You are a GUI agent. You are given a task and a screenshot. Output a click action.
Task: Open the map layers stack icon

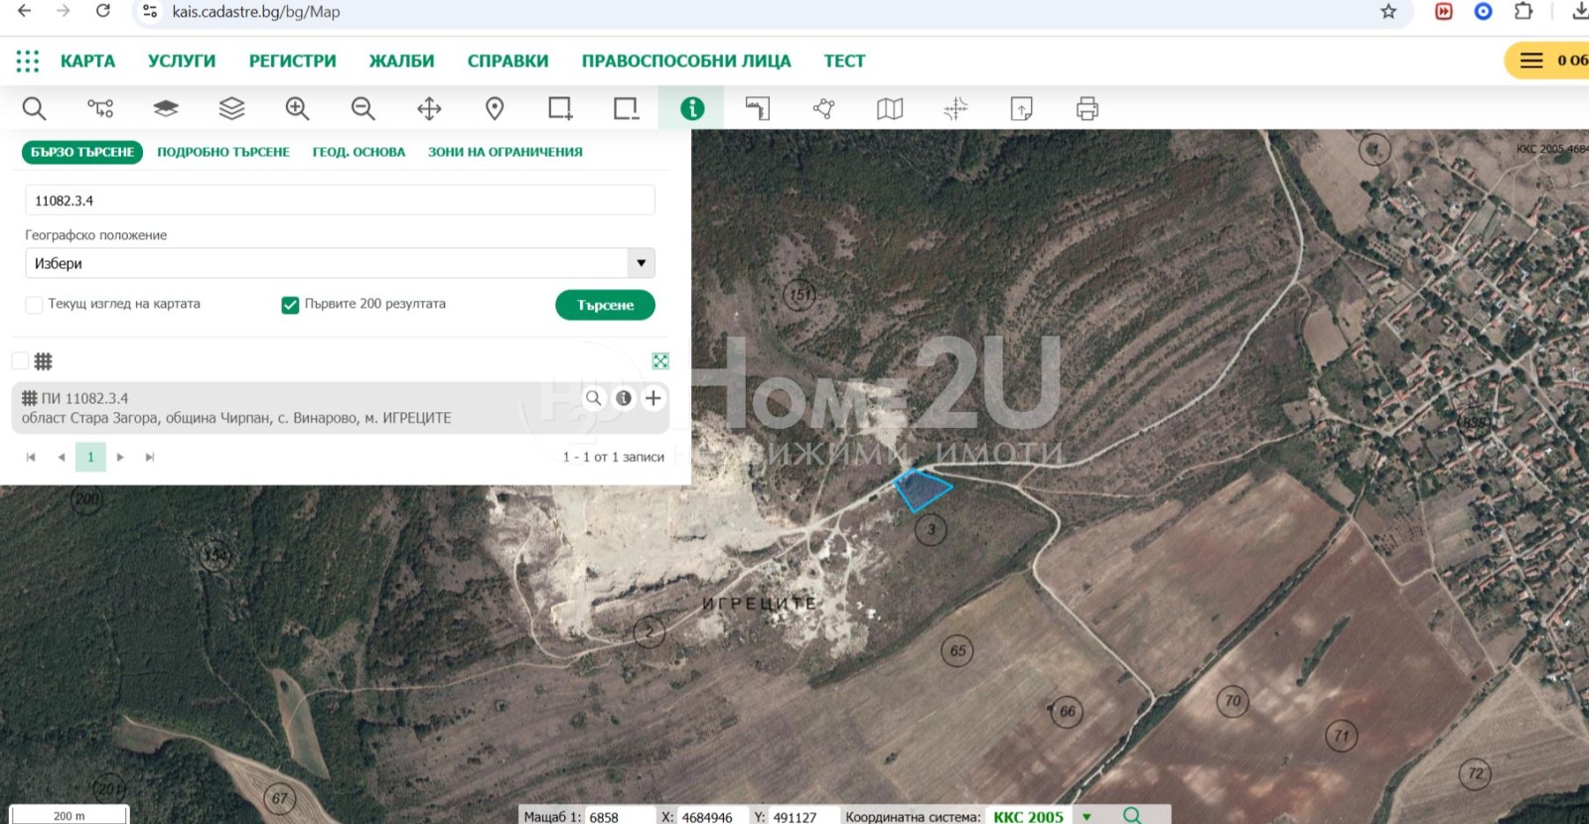(231, 108)
